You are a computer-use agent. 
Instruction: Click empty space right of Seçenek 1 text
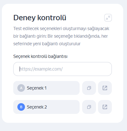coord(63,88)
